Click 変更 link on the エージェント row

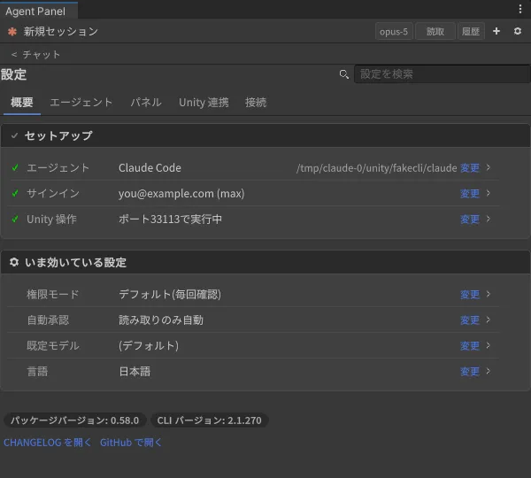(x=470, y=167)
